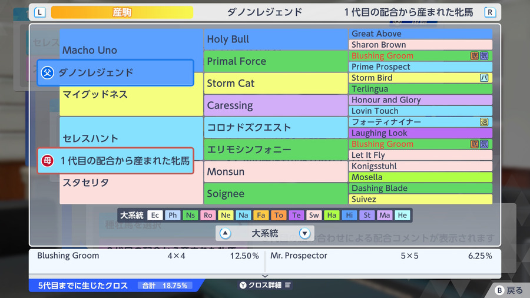Click the 大系統 legend label
Screen dimensions: 530x298
(132, 215)
